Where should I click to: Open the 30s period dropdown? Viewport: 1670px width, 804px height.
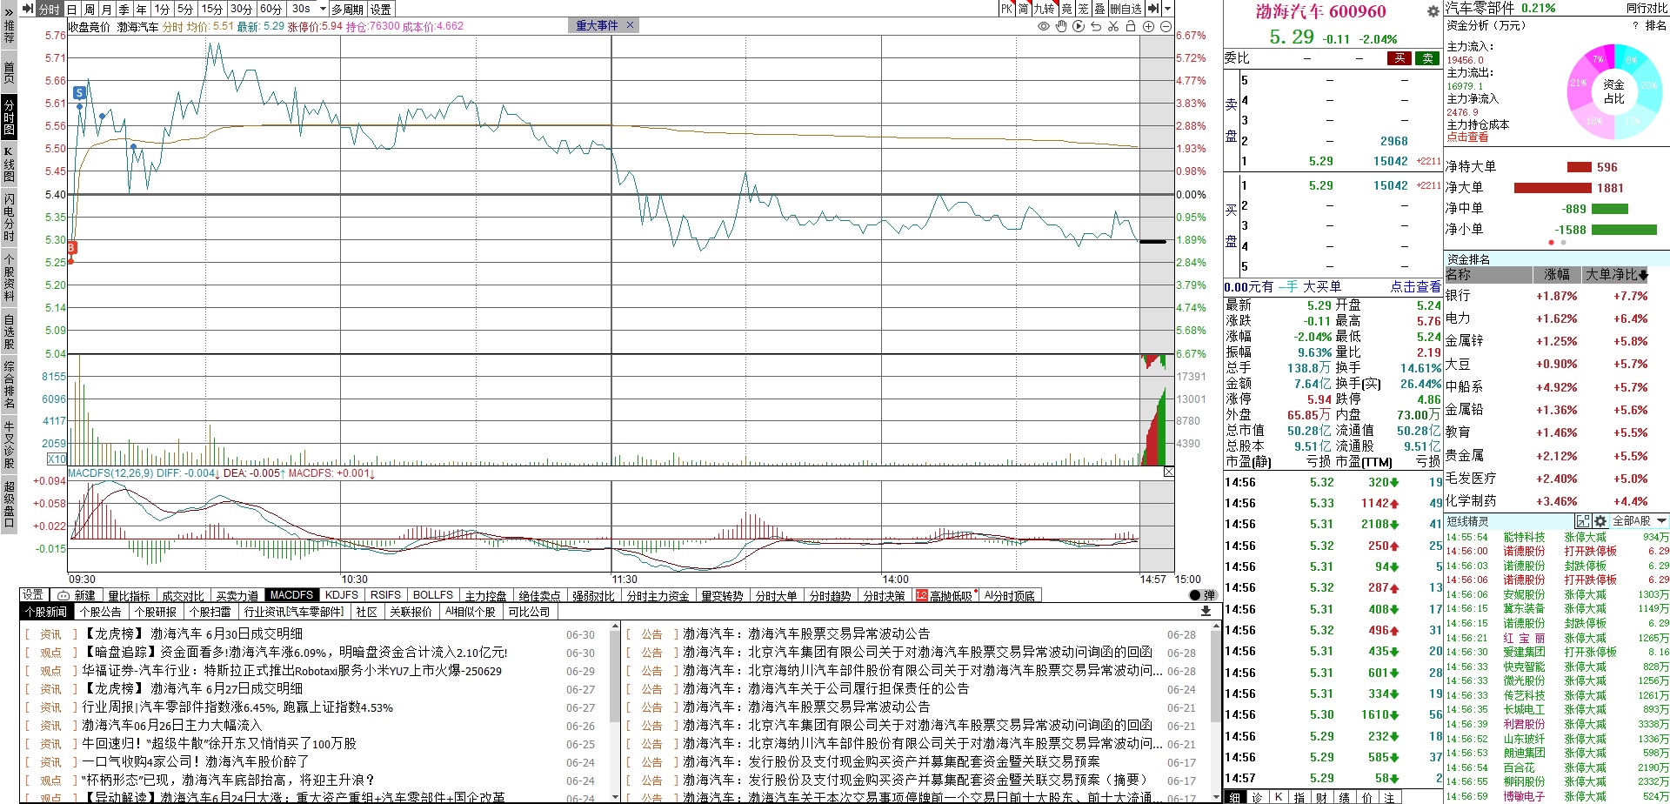point(324,9)
